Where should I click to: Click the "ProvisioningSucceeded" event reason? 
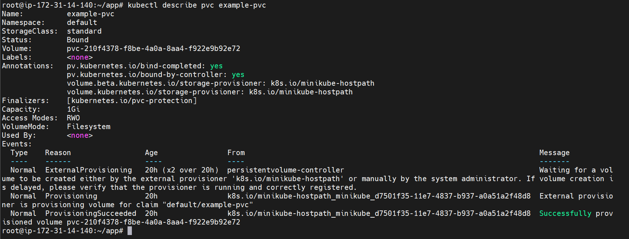(x=91, y=213)
